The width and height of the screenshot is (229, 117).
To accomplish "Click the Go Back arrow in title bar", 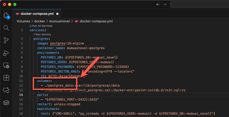I will click(158, 4).
